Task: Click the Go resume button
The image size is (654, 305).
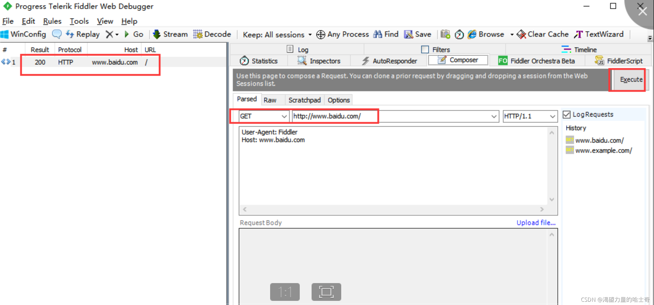Action: tap(134, 34)
